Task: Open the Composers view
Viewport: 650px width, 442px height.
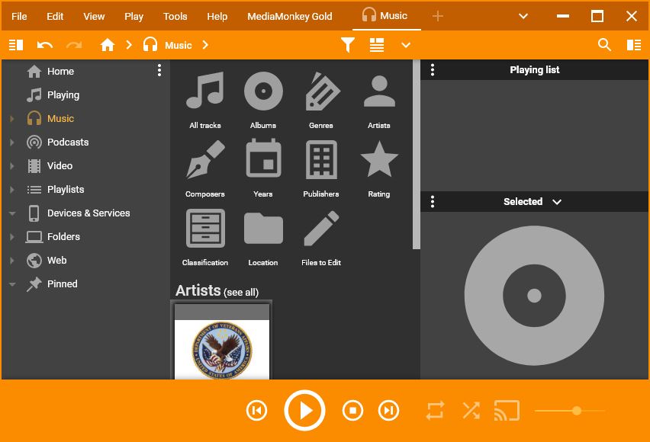Action: (x=205, y=168)
